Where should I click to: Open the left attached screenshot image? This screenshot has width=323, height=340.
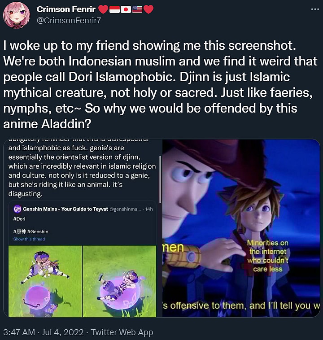83,228
